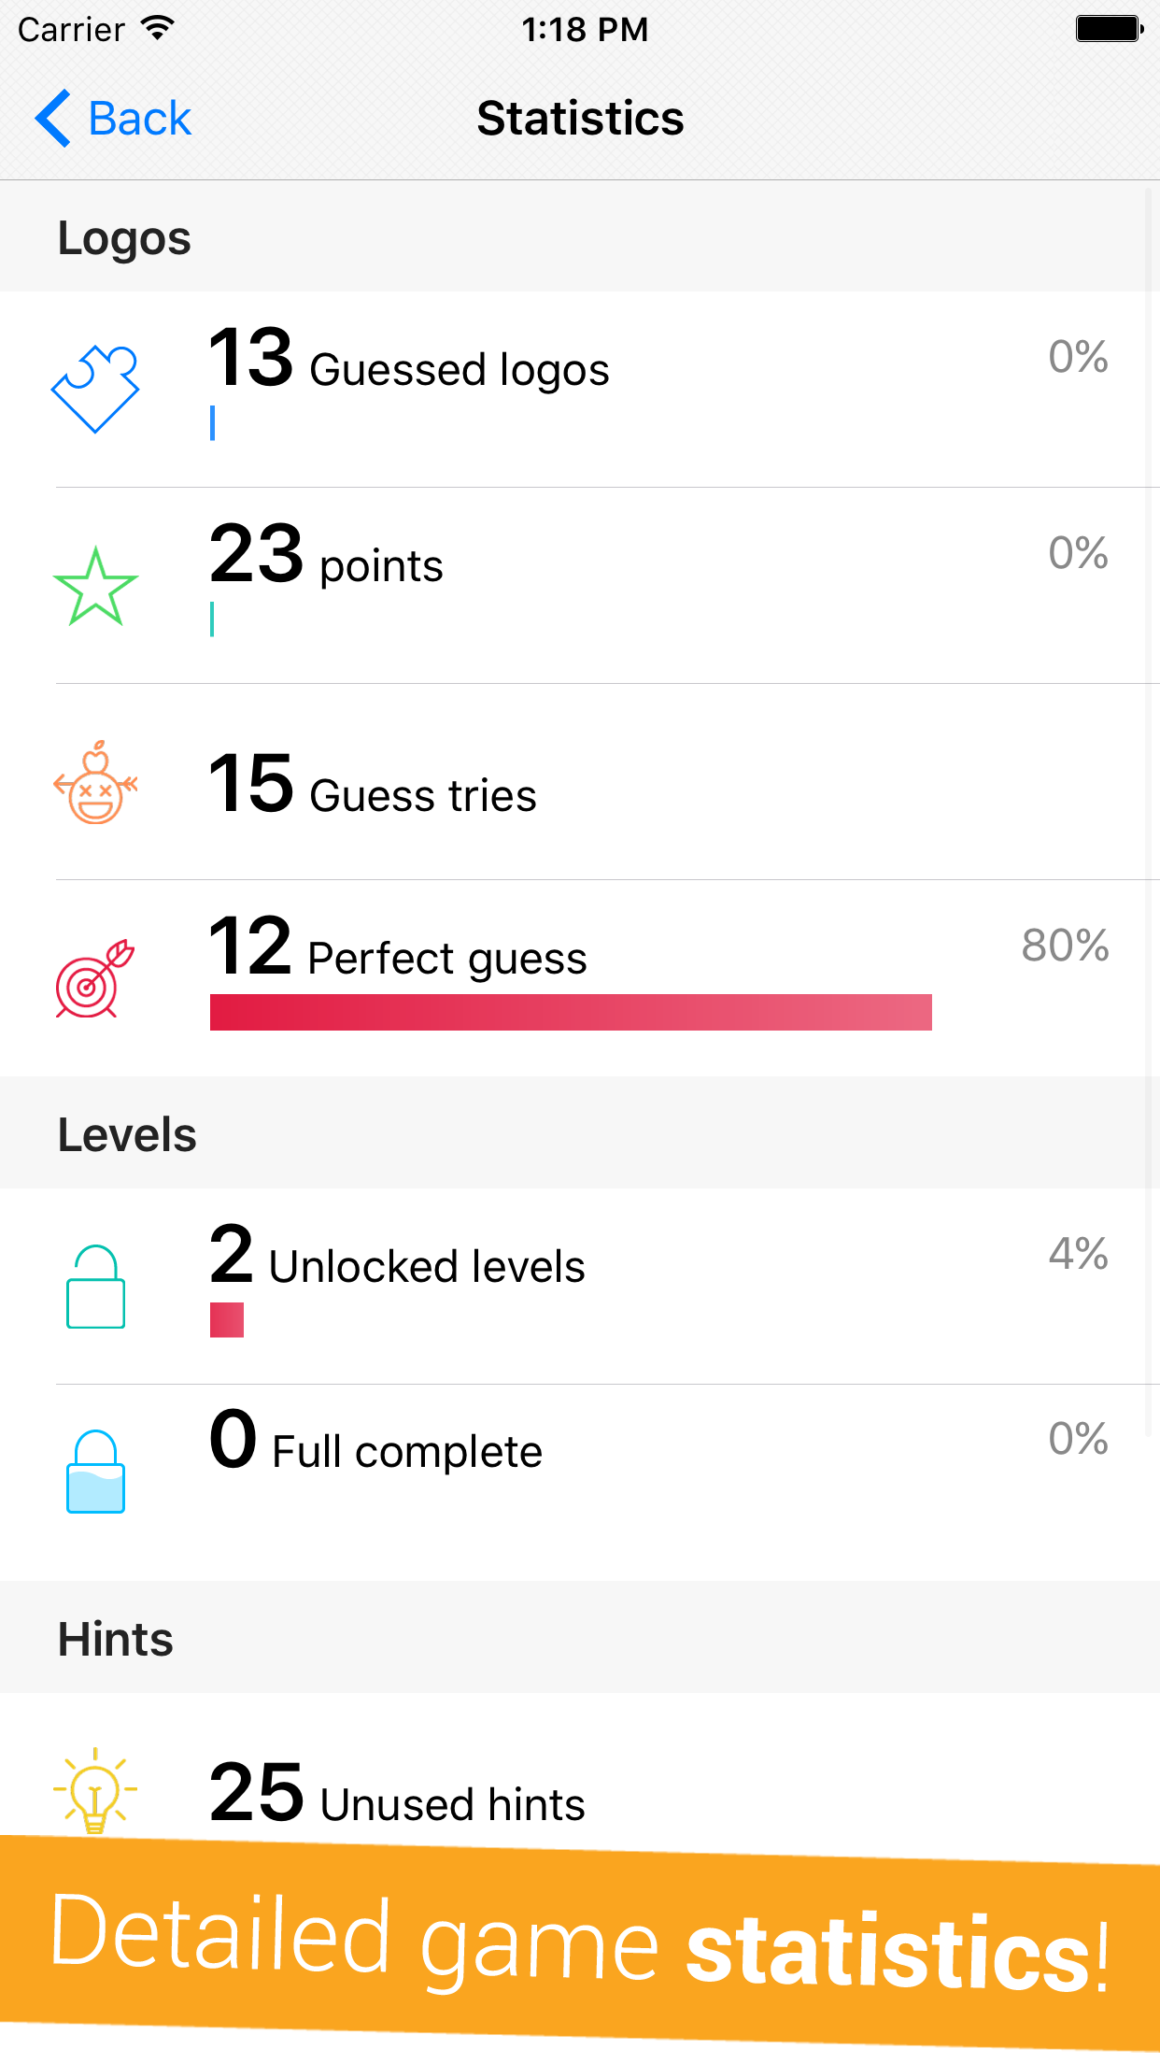1160x2063 pixels.
Task: Tap the arrow-head Guess tries icon
Action: pyautogui.click(x=95, y=782)
